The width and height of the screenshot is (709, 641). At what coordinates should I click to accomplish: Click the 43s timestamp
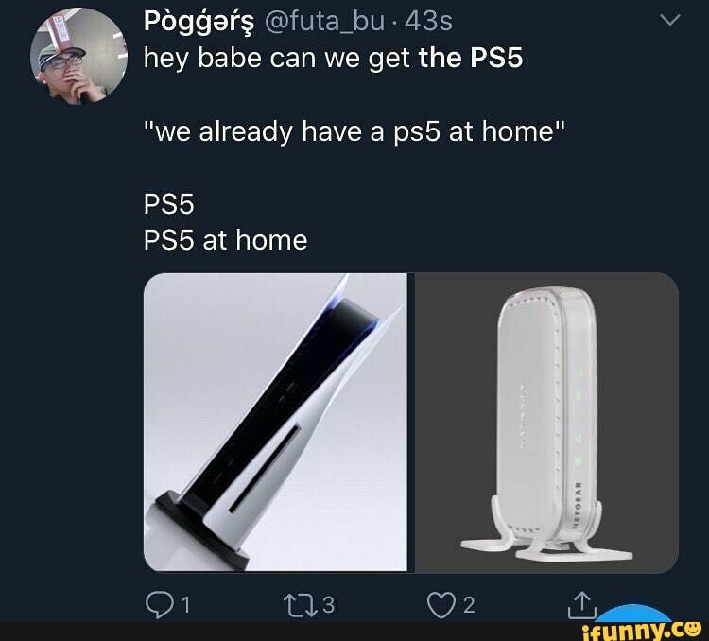428,21
